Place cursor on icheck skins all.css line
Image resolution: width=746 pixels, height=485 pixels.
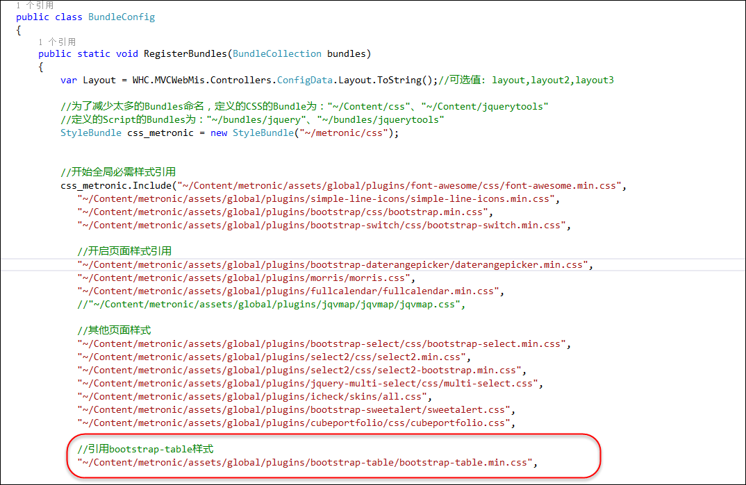pyautogui.click(x=254, y=397)
